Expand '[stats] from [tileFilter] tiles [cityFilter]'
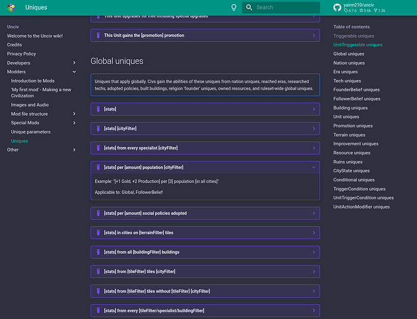Image resolution: width=417 pixels, height=319 pixels. point(205,272)
